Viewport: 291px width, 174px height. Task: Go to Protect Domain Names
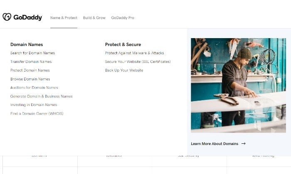(30, 70)
